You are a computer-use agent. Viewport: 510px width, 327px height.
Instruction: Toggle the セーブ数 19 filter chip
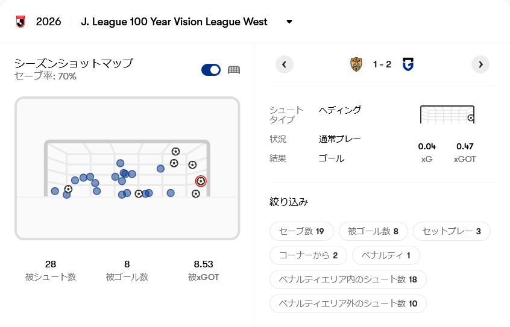tap(301, 231)
